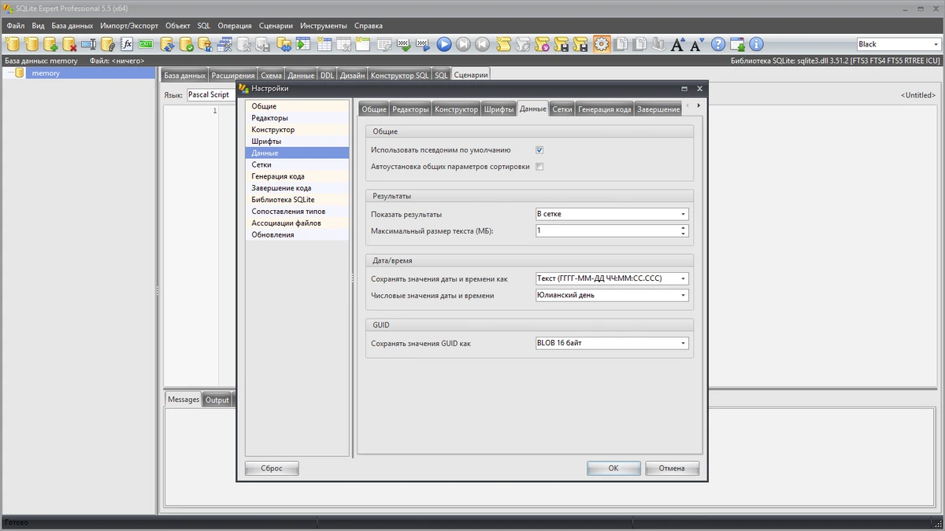
Task: Switch to the Output tab
Action: click(217, 400)
